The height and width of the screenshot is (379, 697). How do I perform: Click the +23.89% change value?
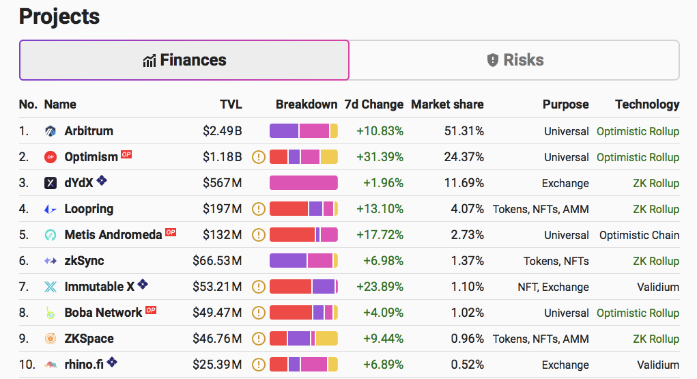pos(380,287)
